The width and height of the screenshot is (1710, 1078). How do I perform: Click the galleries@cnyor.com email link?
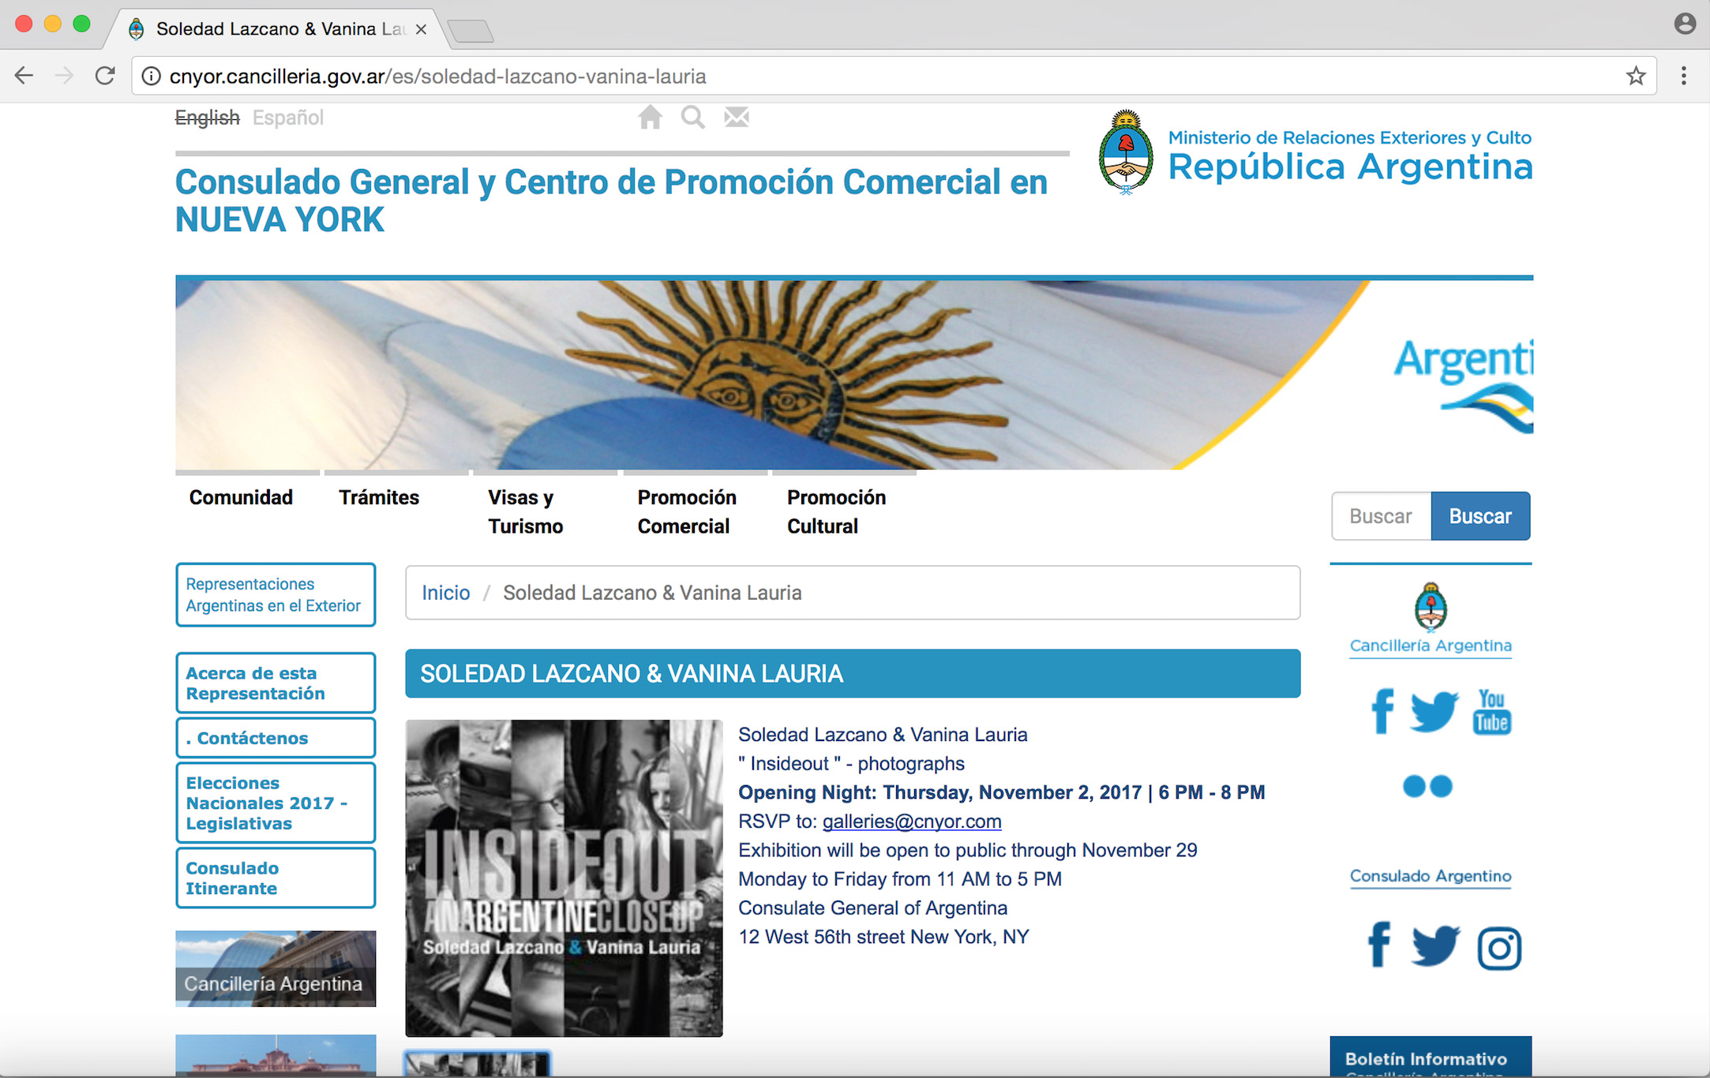tap(911, 821)
